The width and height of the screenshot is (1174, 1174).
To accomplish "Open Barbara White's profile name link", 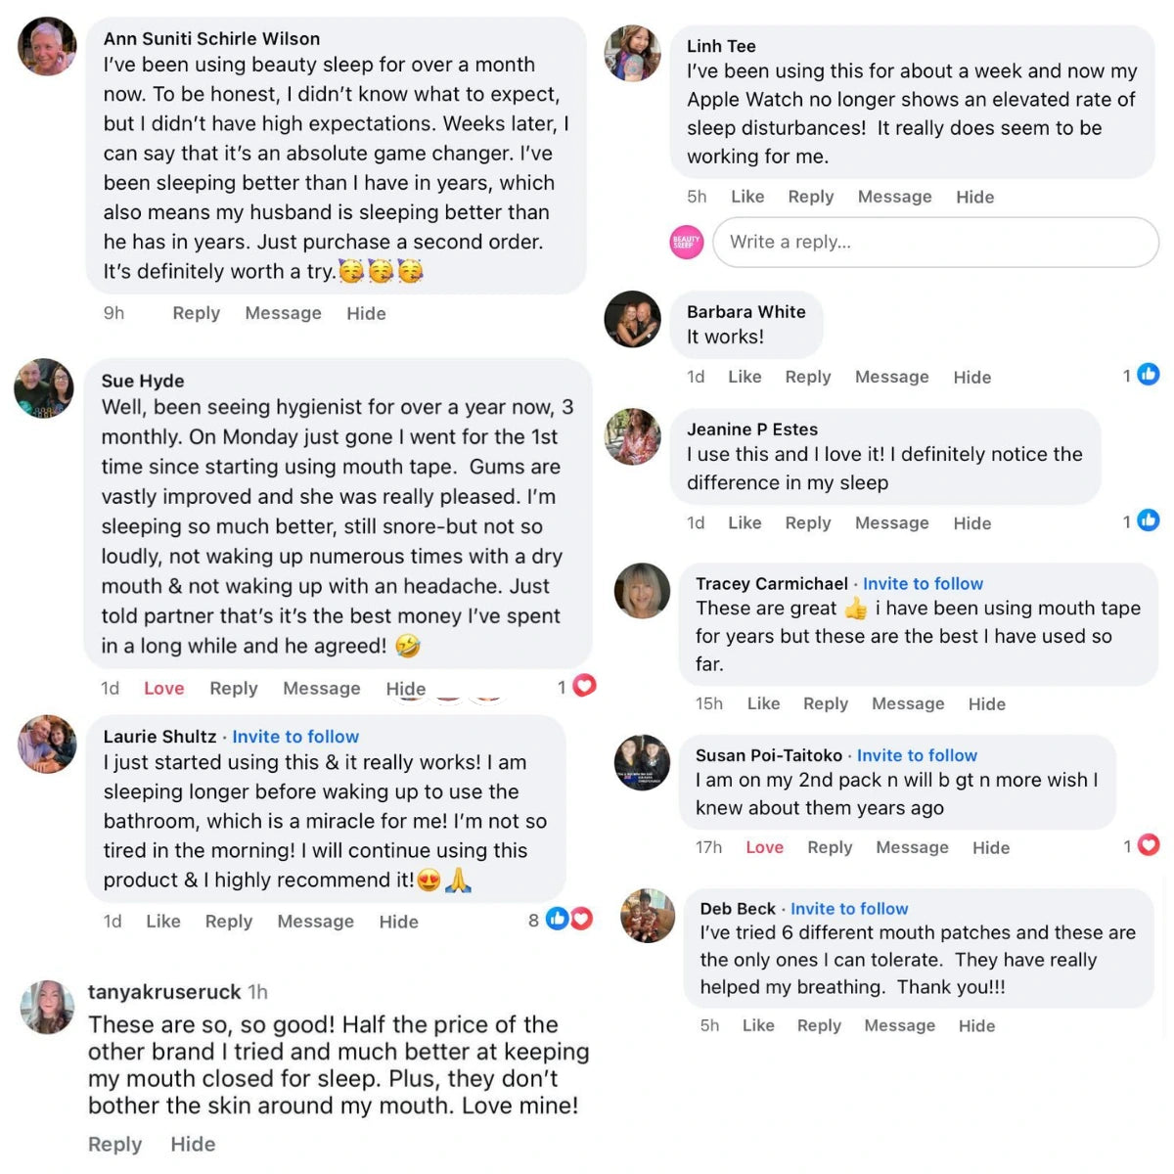I will (x=745, y=312).
